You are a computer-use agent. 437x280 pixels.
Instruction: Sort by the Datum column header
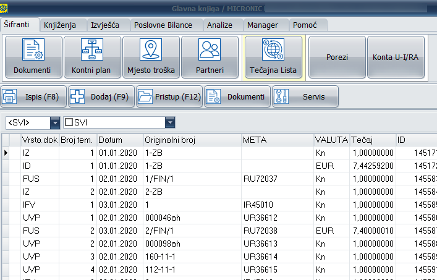pyautogui.click(x=119, y=140)
